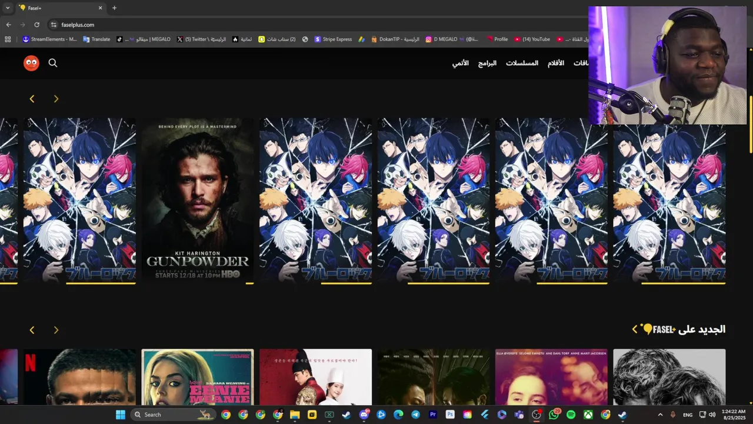Open the Korean chef drama poster
This screenshot has width=753, height=424.
(x=315, y=377)
